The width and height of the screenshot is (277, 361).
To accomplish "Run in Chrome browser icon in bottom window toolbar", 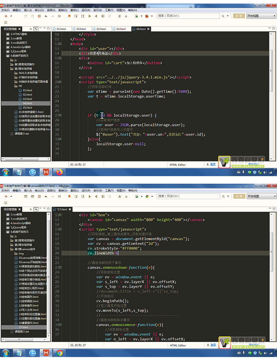I will tap(147, 196).
